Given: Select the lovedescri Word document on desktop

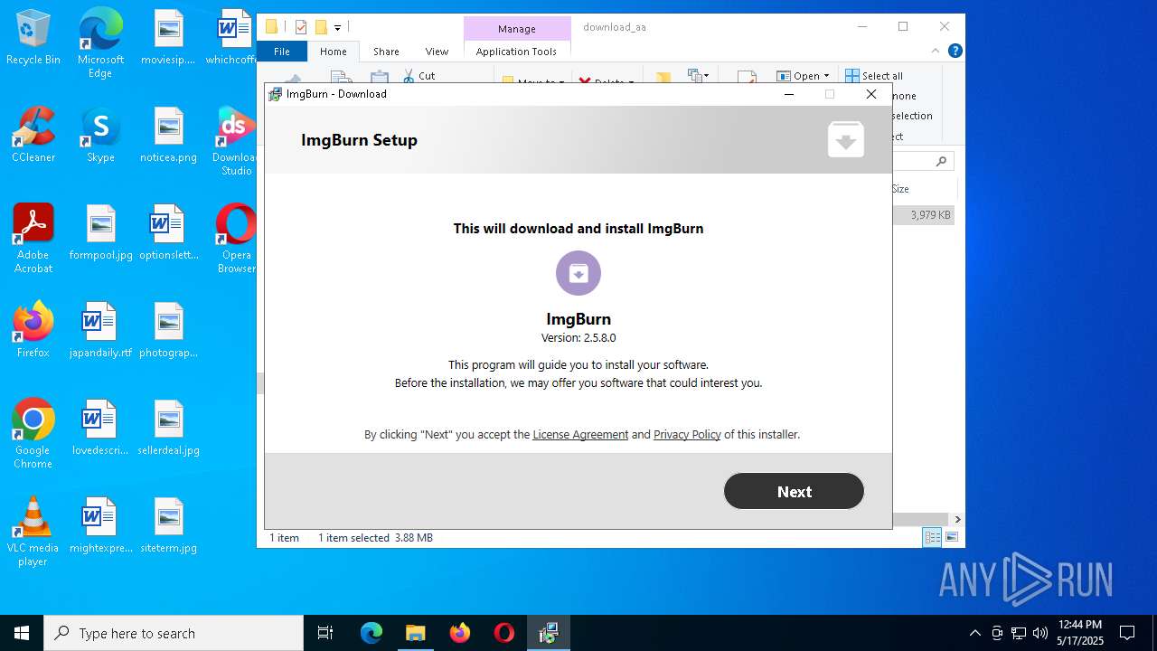Looking at the screenshot, I should [x=100, y=428].
